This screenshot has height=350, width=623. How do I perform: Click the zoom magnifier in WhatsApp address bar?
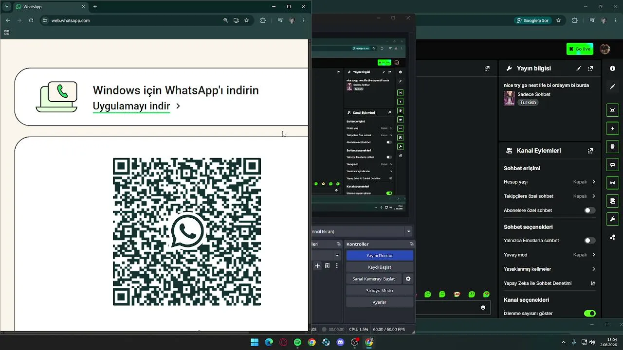[x=225, y=20]
